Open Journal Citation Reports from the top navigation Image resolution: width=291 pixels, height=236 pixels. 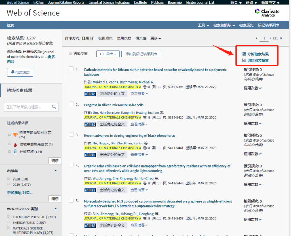[x=66, y=2]
